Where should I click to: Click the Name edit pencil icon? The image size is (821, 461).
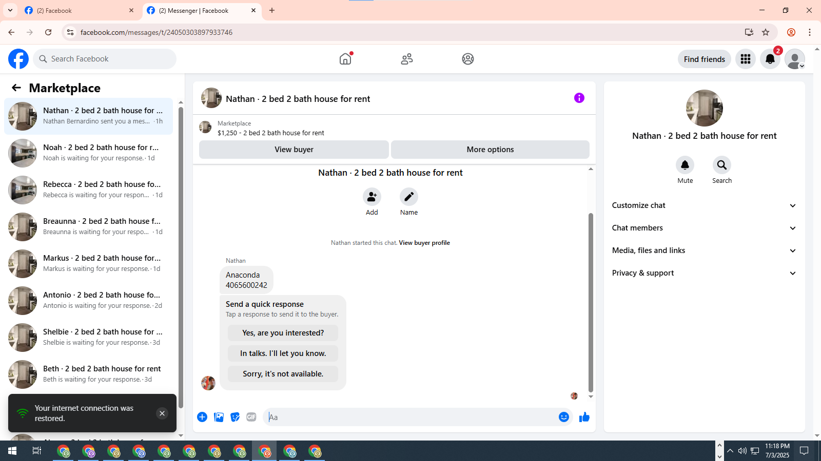pos(409,197)
